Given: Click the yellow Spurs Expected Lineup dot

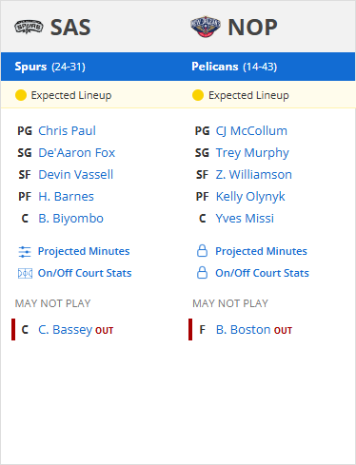Looking at the screenshot, I should [21, 95].
